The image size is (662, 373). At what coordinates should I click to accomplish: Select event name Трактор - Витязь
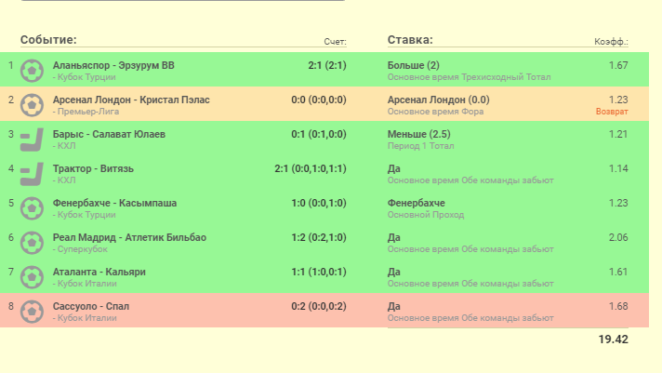coord(93,169)
